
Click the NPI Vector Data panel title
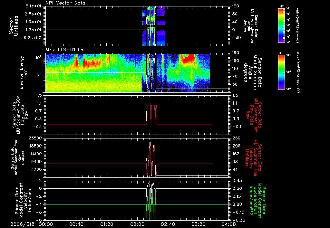coord(65,3)
